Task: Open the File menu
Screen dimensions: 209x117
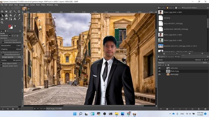Action: coord(2,5)
